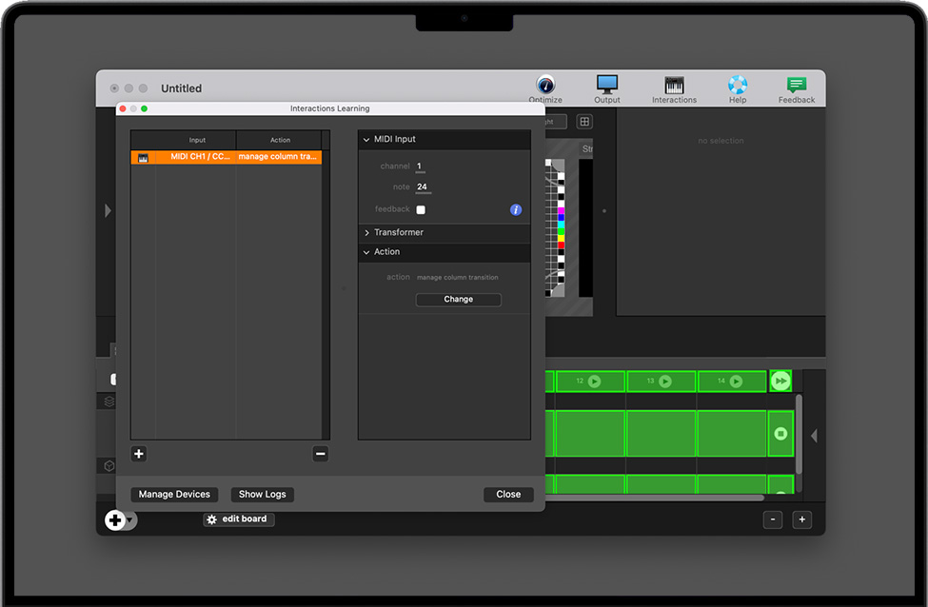Remove interaction with minus button
The width and height of the screenshot is (928, 607).
tap(321, 454)
